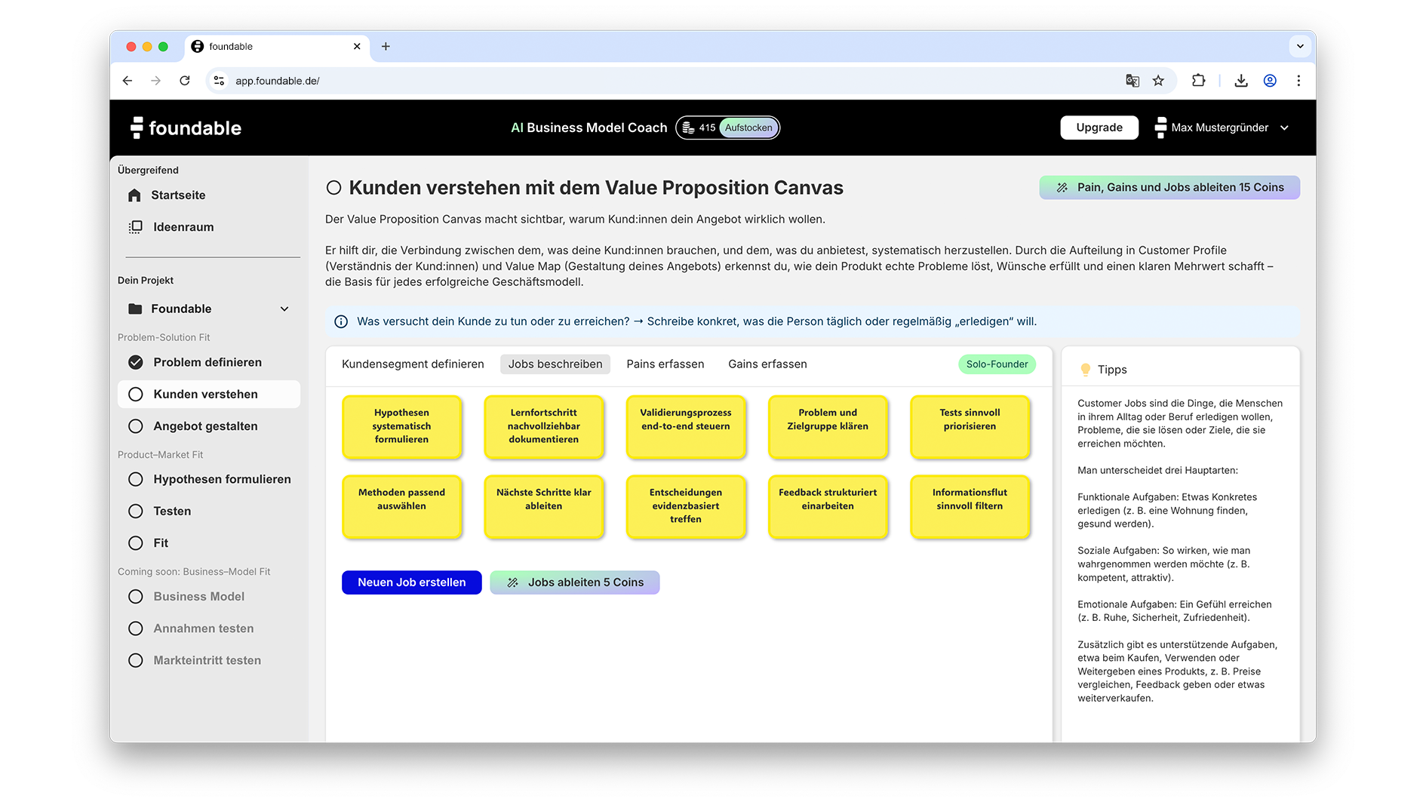The image size is (1426, 802).
Task: Switch to the Pains erfassen tab
Action: [665, 364]
